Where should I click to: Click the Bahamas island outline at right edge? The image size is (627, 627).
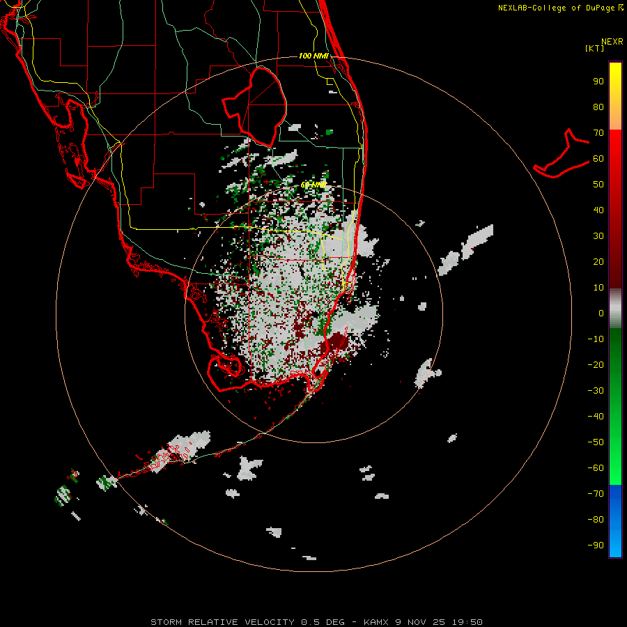(562, 153)
